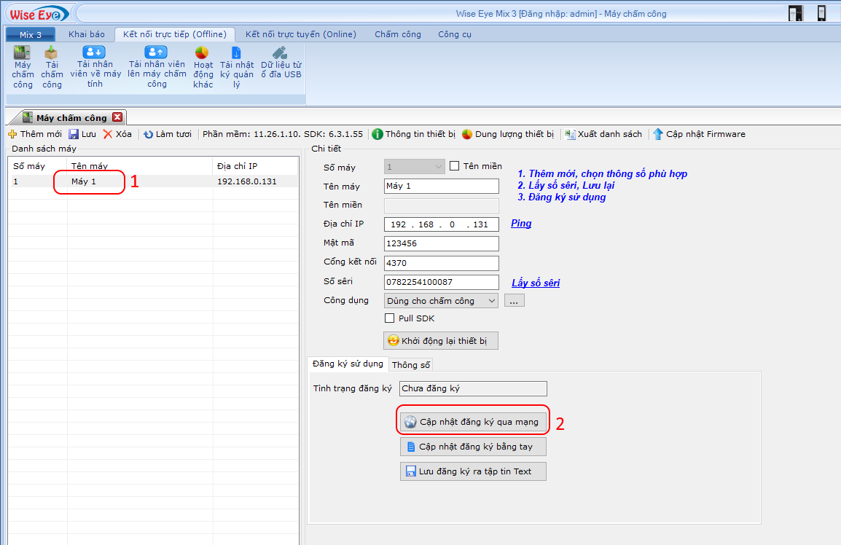This screenshot has width=841, height=545.
Task: Click Thông tin thiết bị toolbar button
Action: tap(413, 134)
